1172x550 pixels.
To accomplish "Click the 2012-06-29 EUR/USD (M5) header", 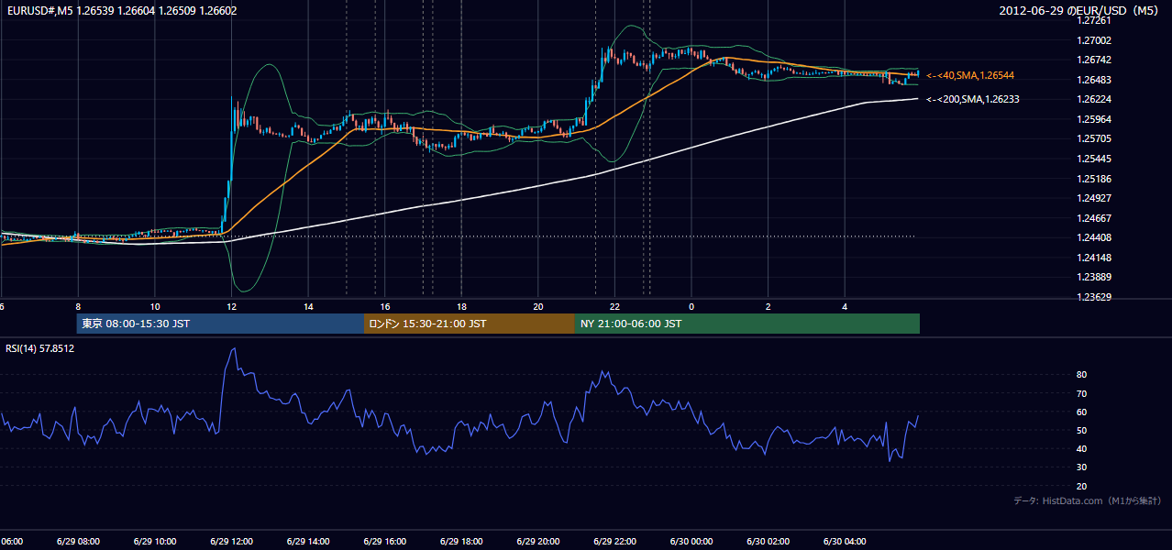I will [x=1079, y=11].
